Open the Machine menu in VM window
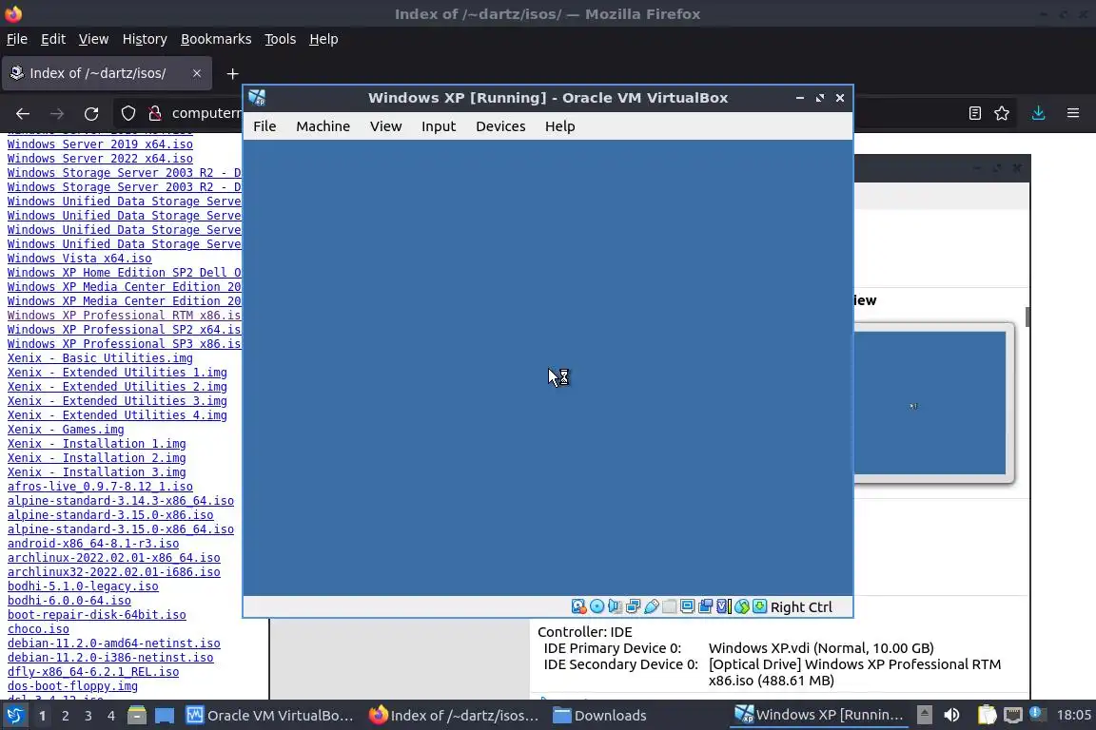 coord(323,126)
